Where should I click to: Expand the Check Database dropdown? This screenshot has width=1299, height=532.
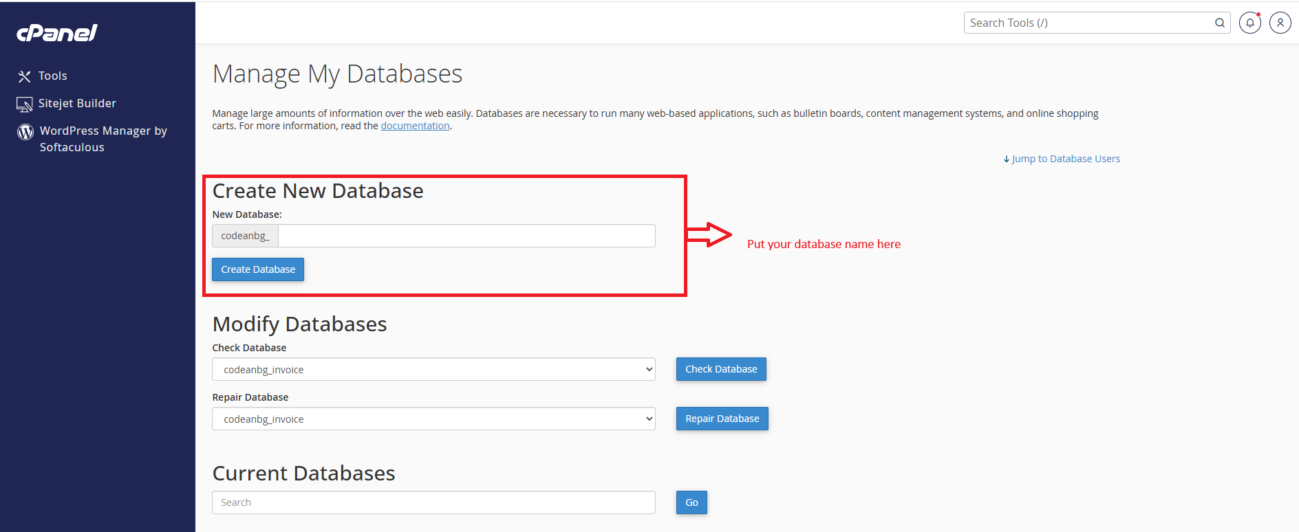click(x=433, y=369)
